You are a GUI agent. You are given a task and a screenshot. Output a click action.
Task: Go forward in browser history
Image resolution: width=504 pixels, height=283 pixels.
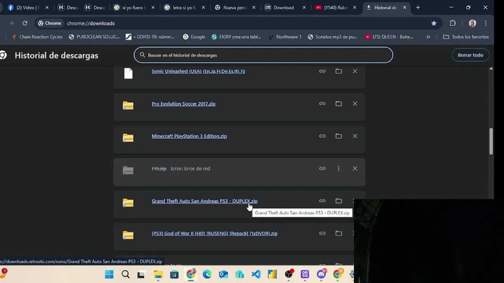click(11, 23)
